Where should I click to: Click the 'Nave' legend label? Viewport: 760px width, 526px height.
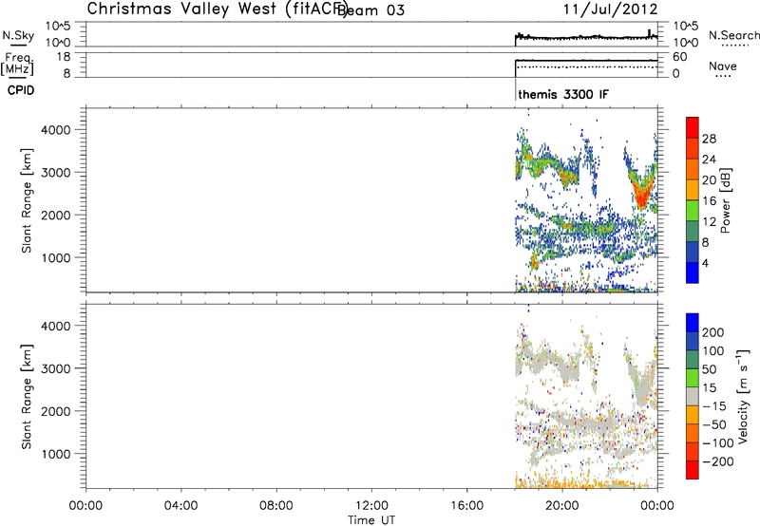click(x=723, y=66)
